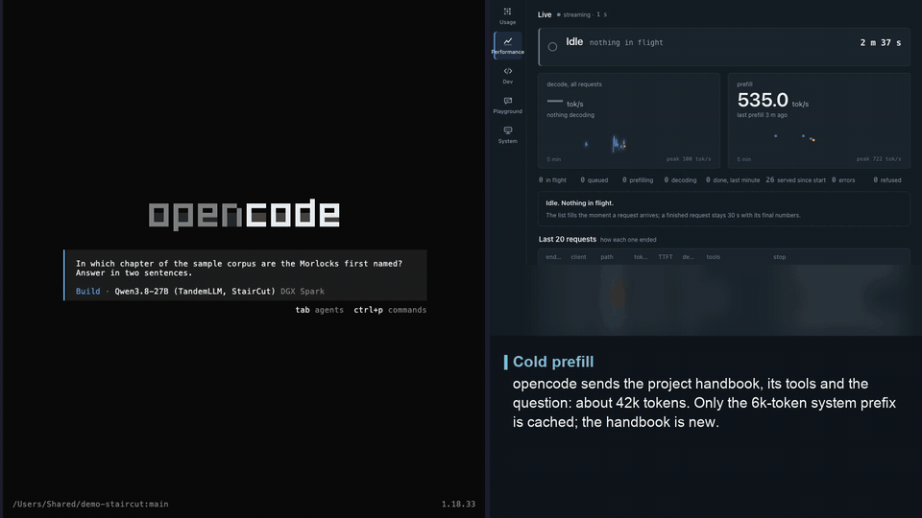922x518 pixels.
Task: Click the opencode prompt input box
Action: [246, 275]
